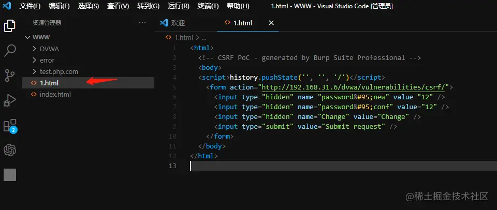Click name="Change" on line 8
Viewport: 497px width, 210px height.
tap(323, 116)
